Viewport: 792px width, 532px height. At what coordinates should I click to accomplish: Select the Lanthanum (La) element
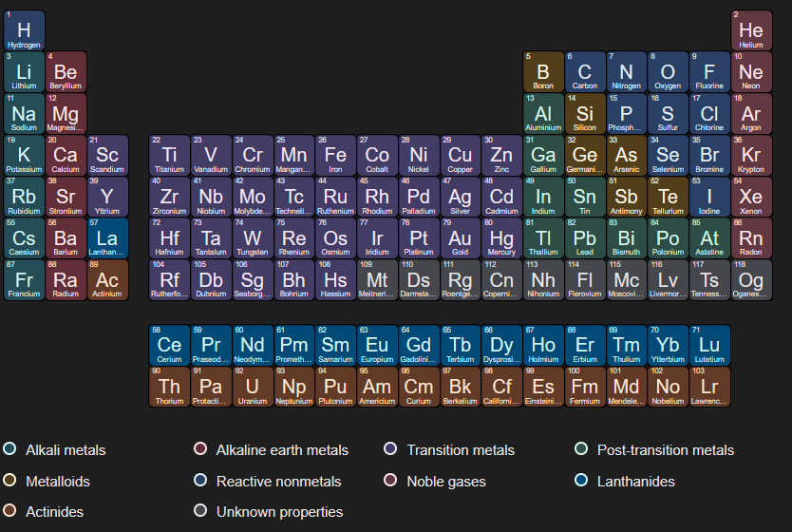[107, 238]
